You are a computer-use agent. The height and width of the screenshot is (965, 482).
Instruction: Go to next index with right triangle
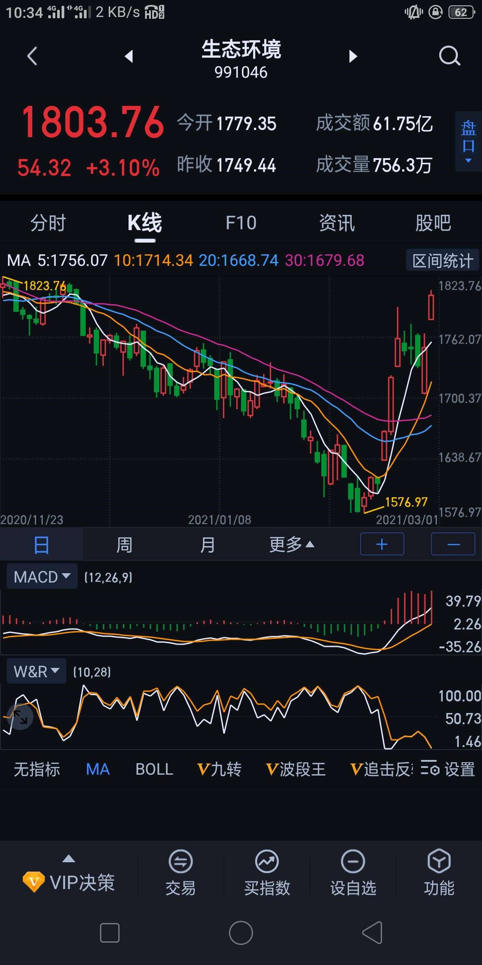[353, 56]
